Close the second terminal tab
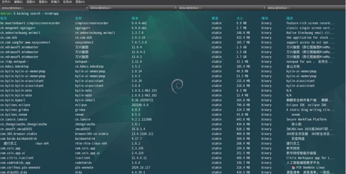The height and width of the screenshot is (174, 346). pyautogui.click(x=175, y=8)
